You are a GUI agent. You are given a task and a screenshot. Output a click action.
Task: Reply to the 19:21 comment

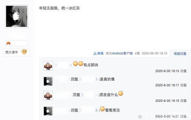pyautogui.click(x=184, y=116)
